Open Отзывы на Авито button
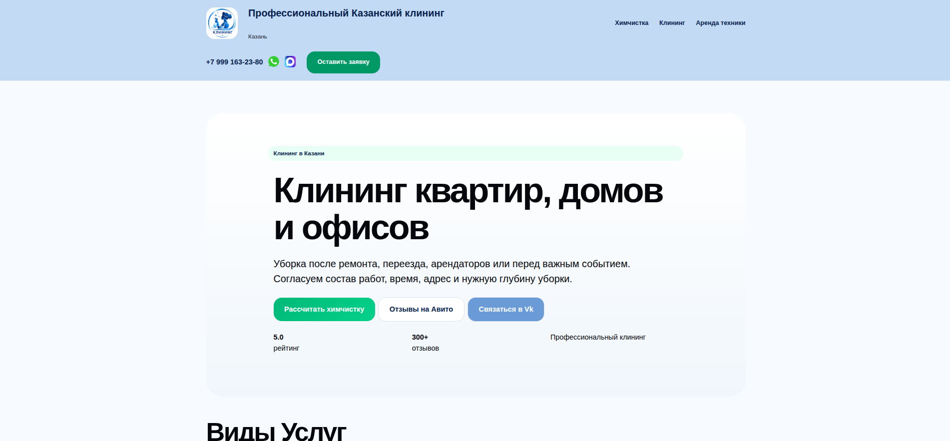Viewport: 950px width, 441px height. pyautogui.click(x=421, y=309)
